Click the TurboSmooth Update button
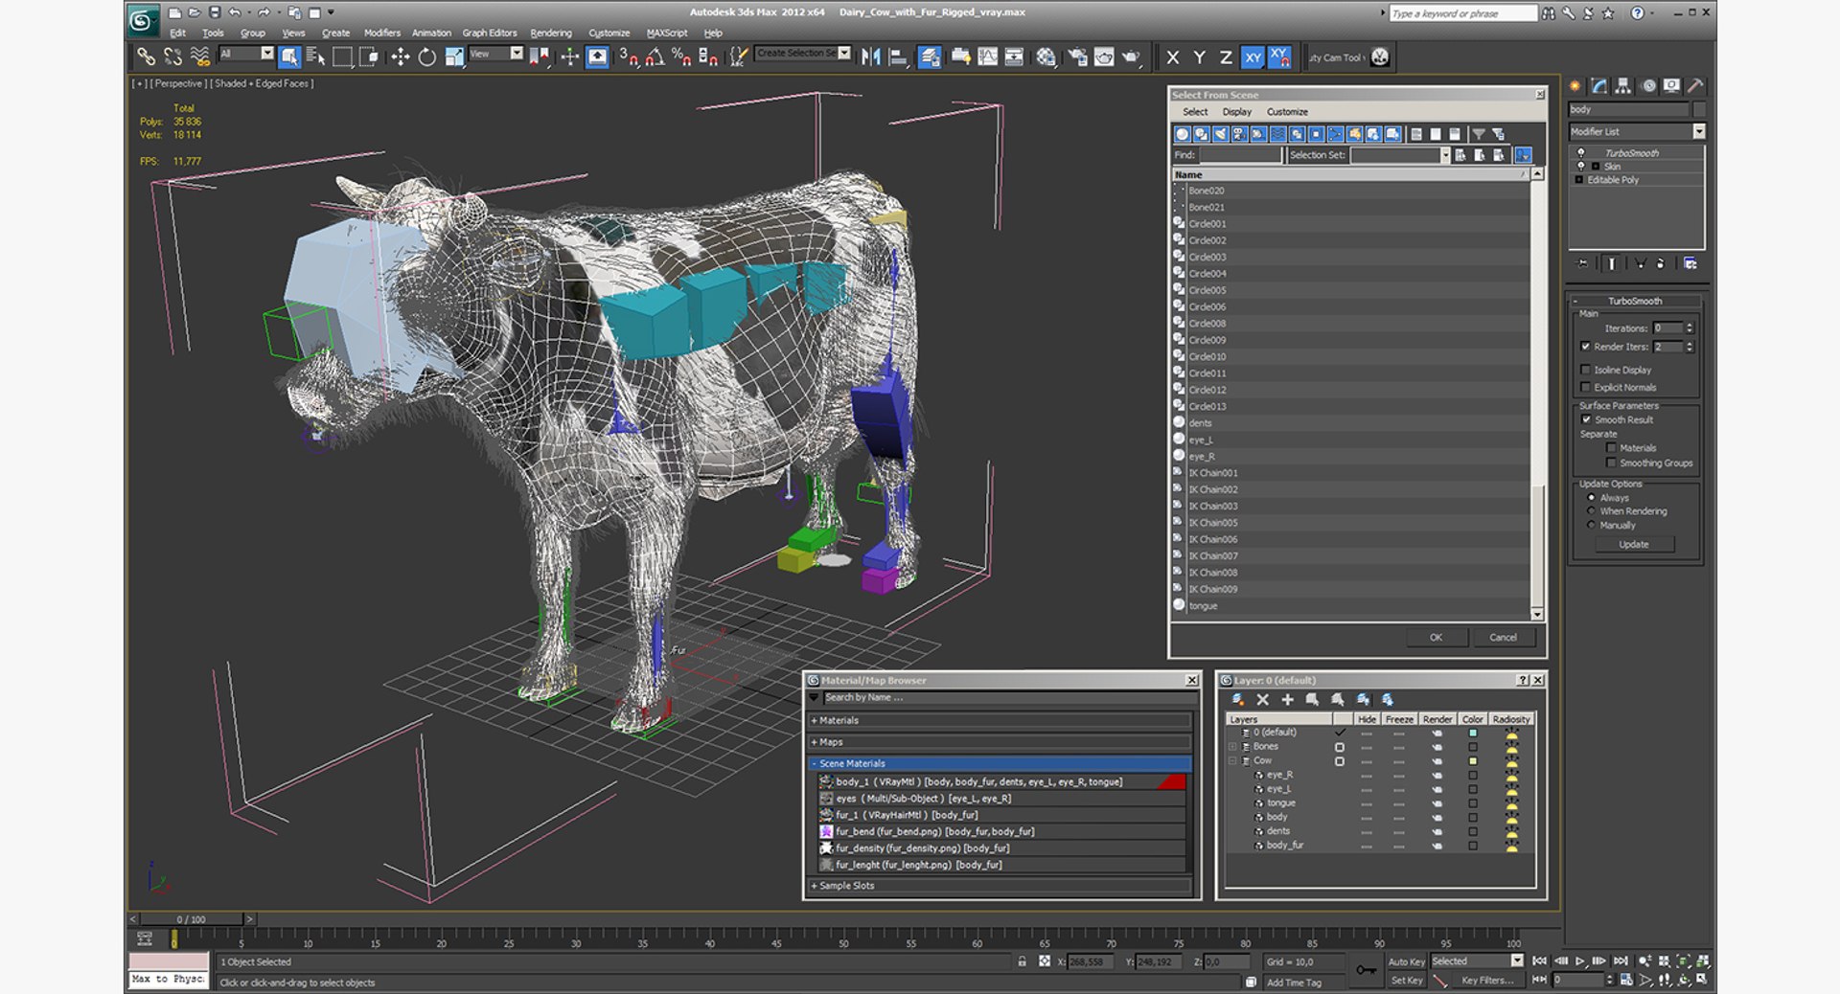The image size is (1840, 994). (x=1634, y=544)
